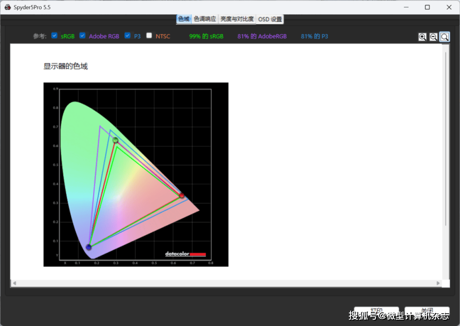Click the vertical scrollbar thumb
Viewport: 460px width, 326px height.
click(x=446, y=139)
